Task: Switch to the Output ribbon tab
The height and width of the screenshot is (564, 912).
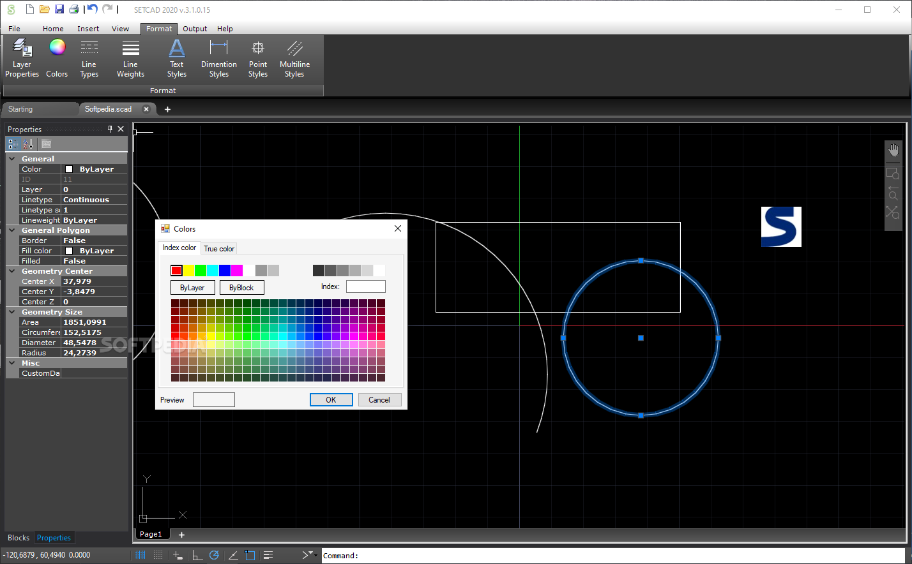Action: point(195,29)
